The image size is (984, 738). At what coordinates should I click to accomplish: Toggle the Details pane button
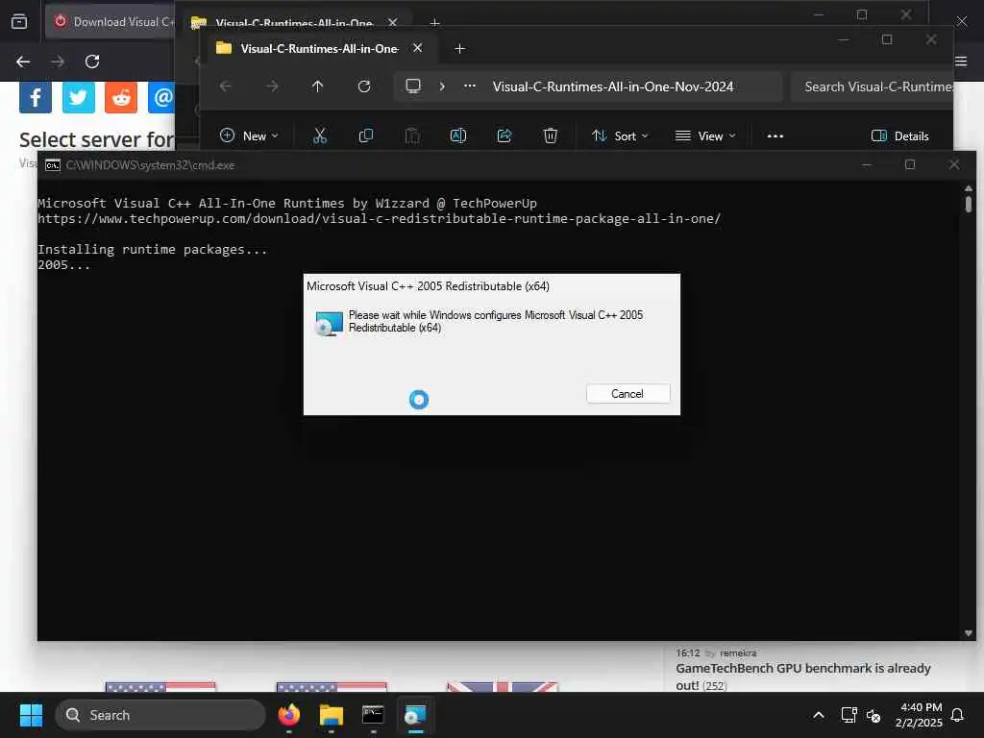click(899, 135)
